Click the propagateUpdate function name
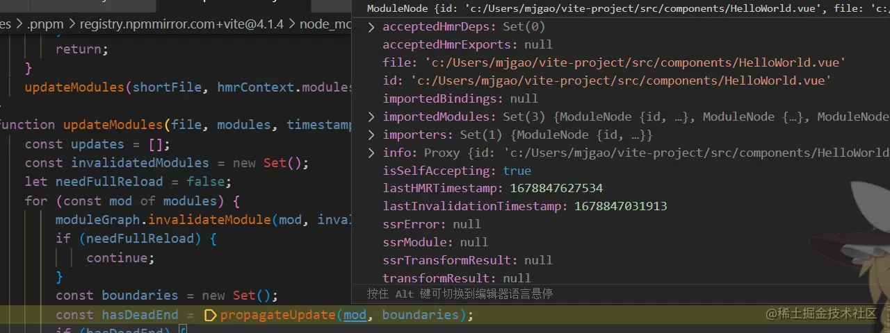Image resolution: width=890 pixels, height=333 pixels. click(x=277, y=315)
